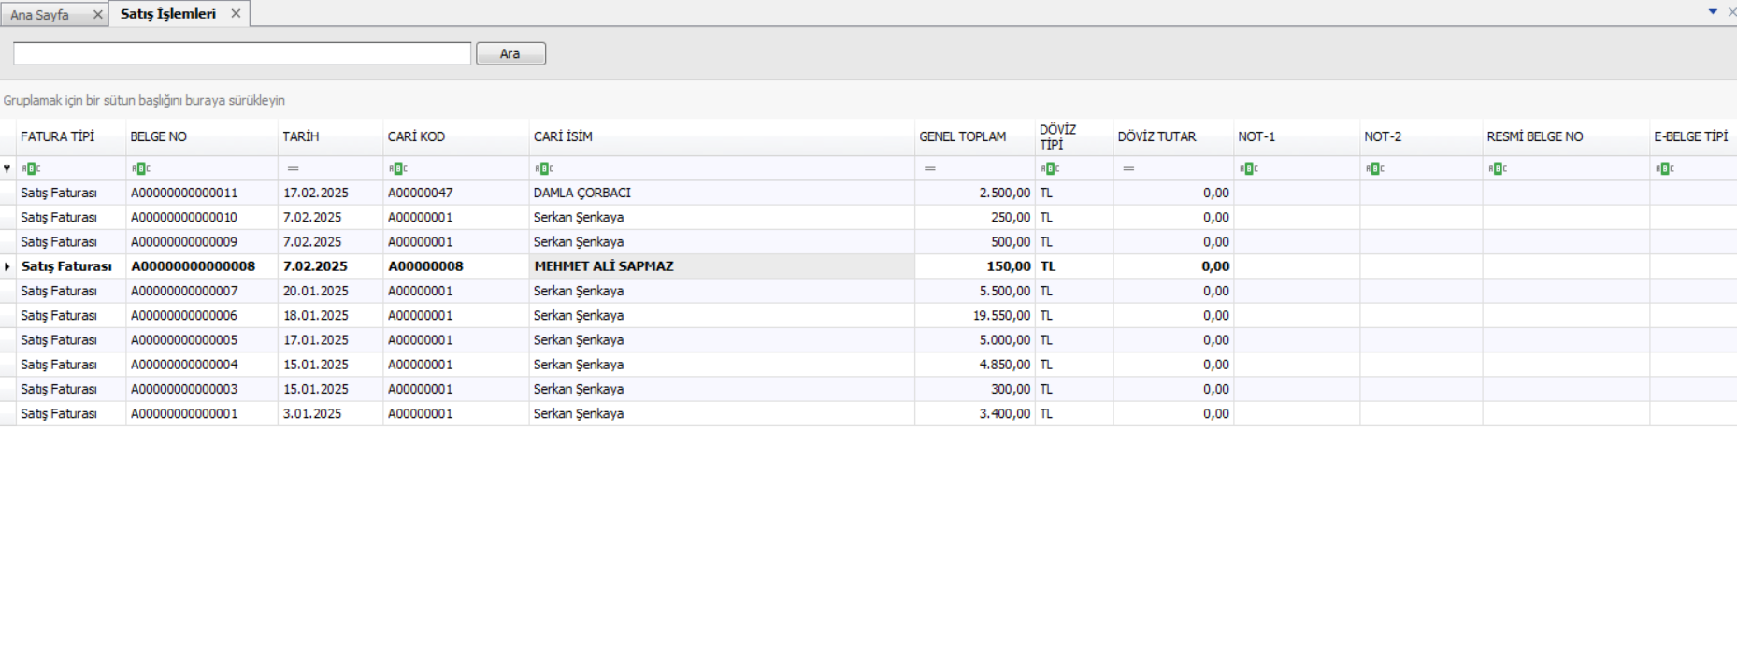
Task: Click equals filter icon under TARİH column
Action: coord(293,169)
